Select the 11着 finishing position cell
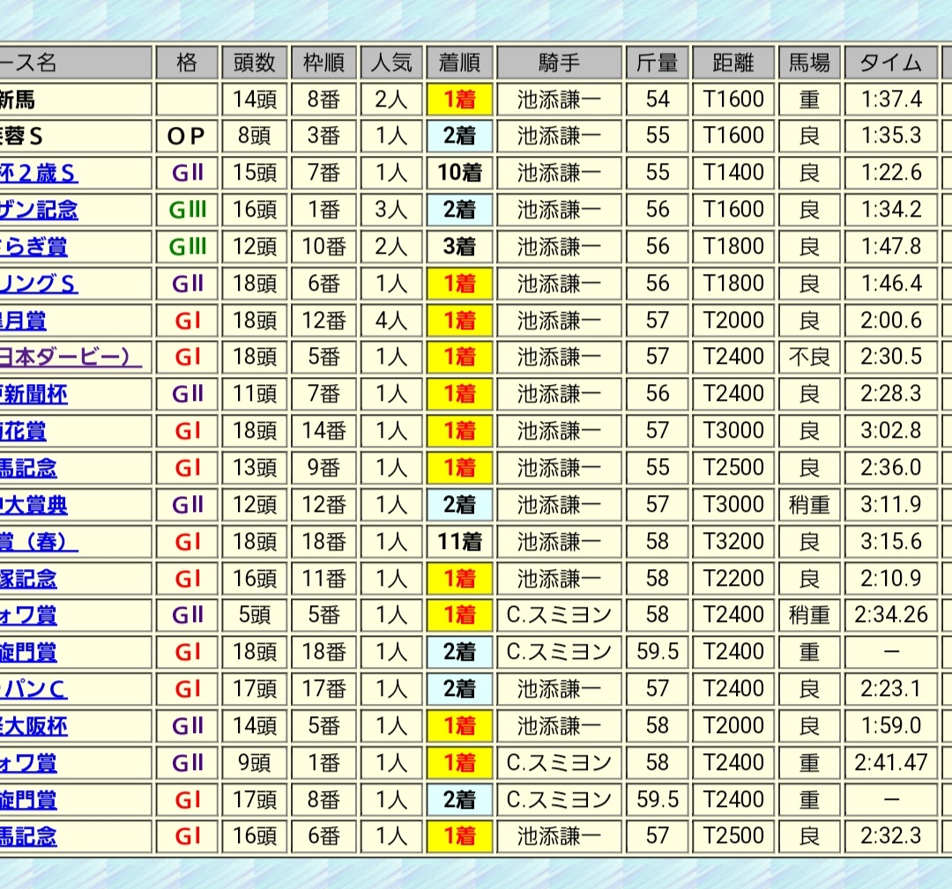 pyautogui.click(x=459, y=542)
